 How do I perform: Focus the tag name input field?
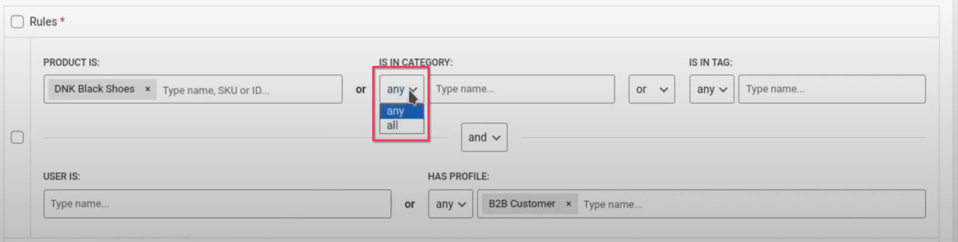[x=832, y=89]
